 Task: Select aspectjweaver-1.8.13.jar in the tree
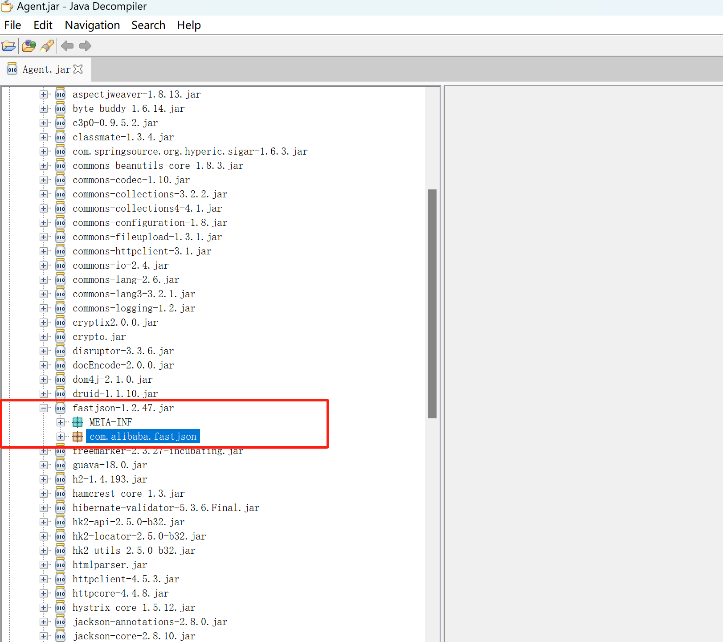[136, 94]
